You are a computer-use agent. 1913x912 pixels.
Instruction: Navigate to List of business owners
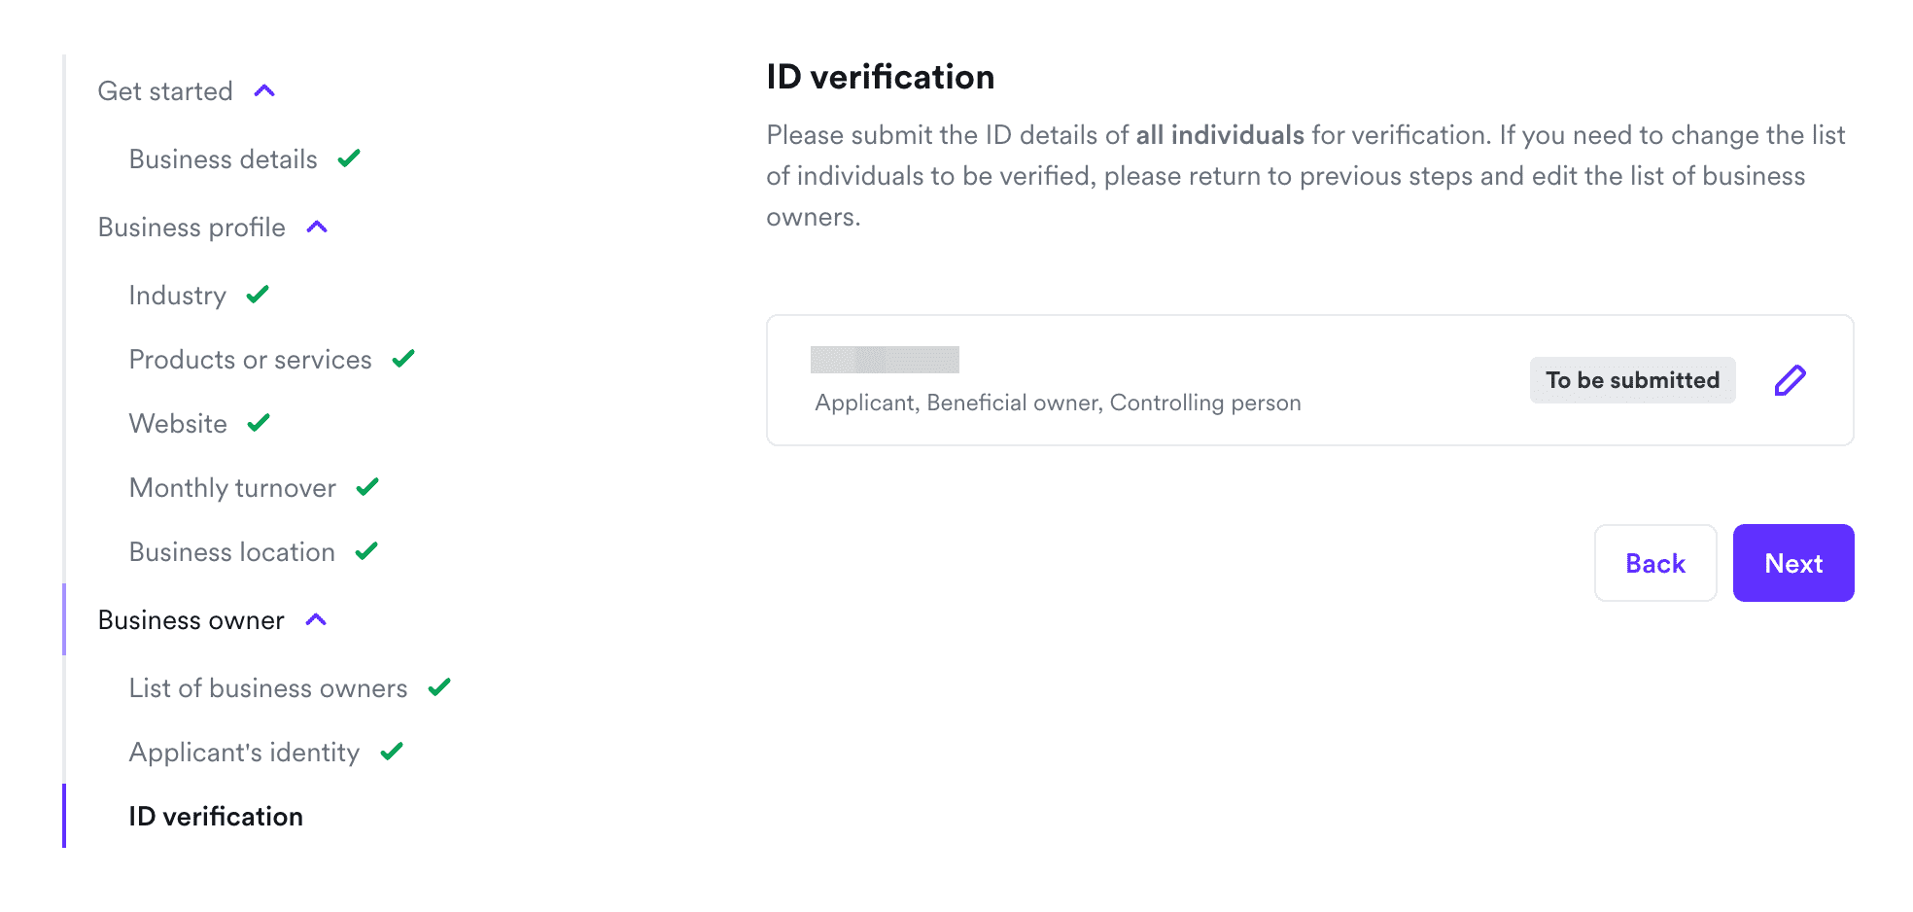tap(268, 688)
